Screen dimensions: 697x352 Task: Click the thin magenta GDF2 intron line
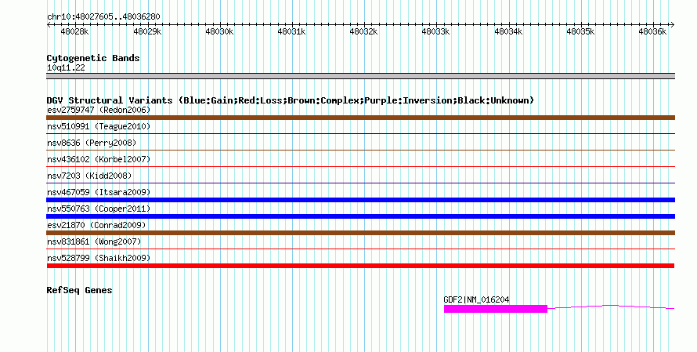click(611, 307)
